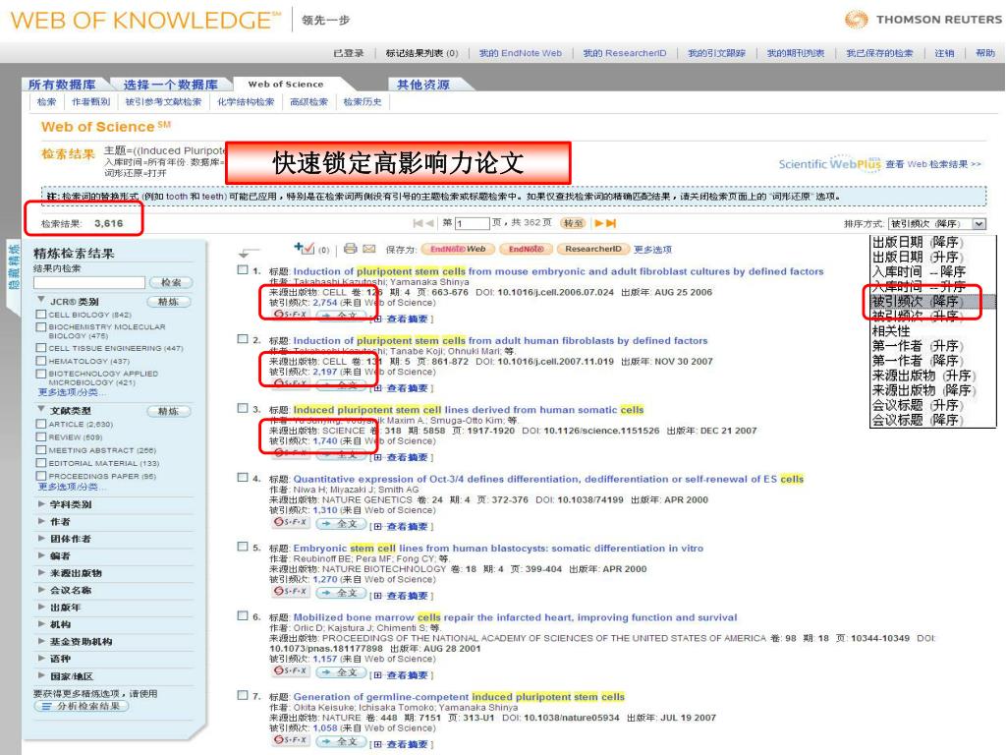Screen dimensions: 1006x755
Task: Select 出版日期 降序 sort option
Action: 919,242
